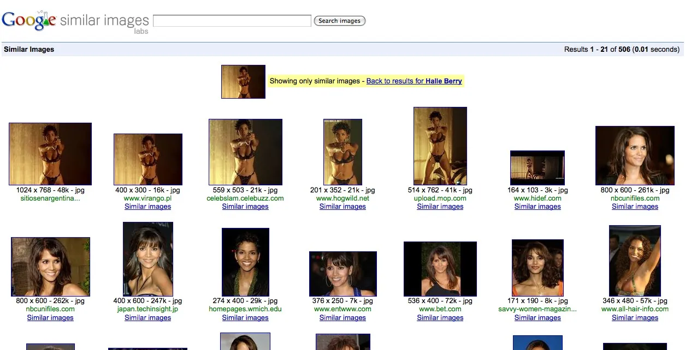Click Similar images under www.hogwild.net
The image size is (685, 350).
(342, 207)
